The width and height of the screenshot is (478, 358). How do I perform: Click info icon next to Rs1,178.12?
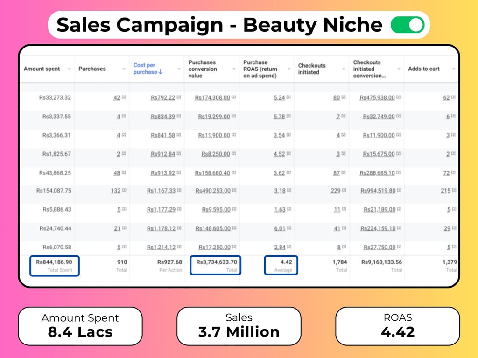click(179, 227)
